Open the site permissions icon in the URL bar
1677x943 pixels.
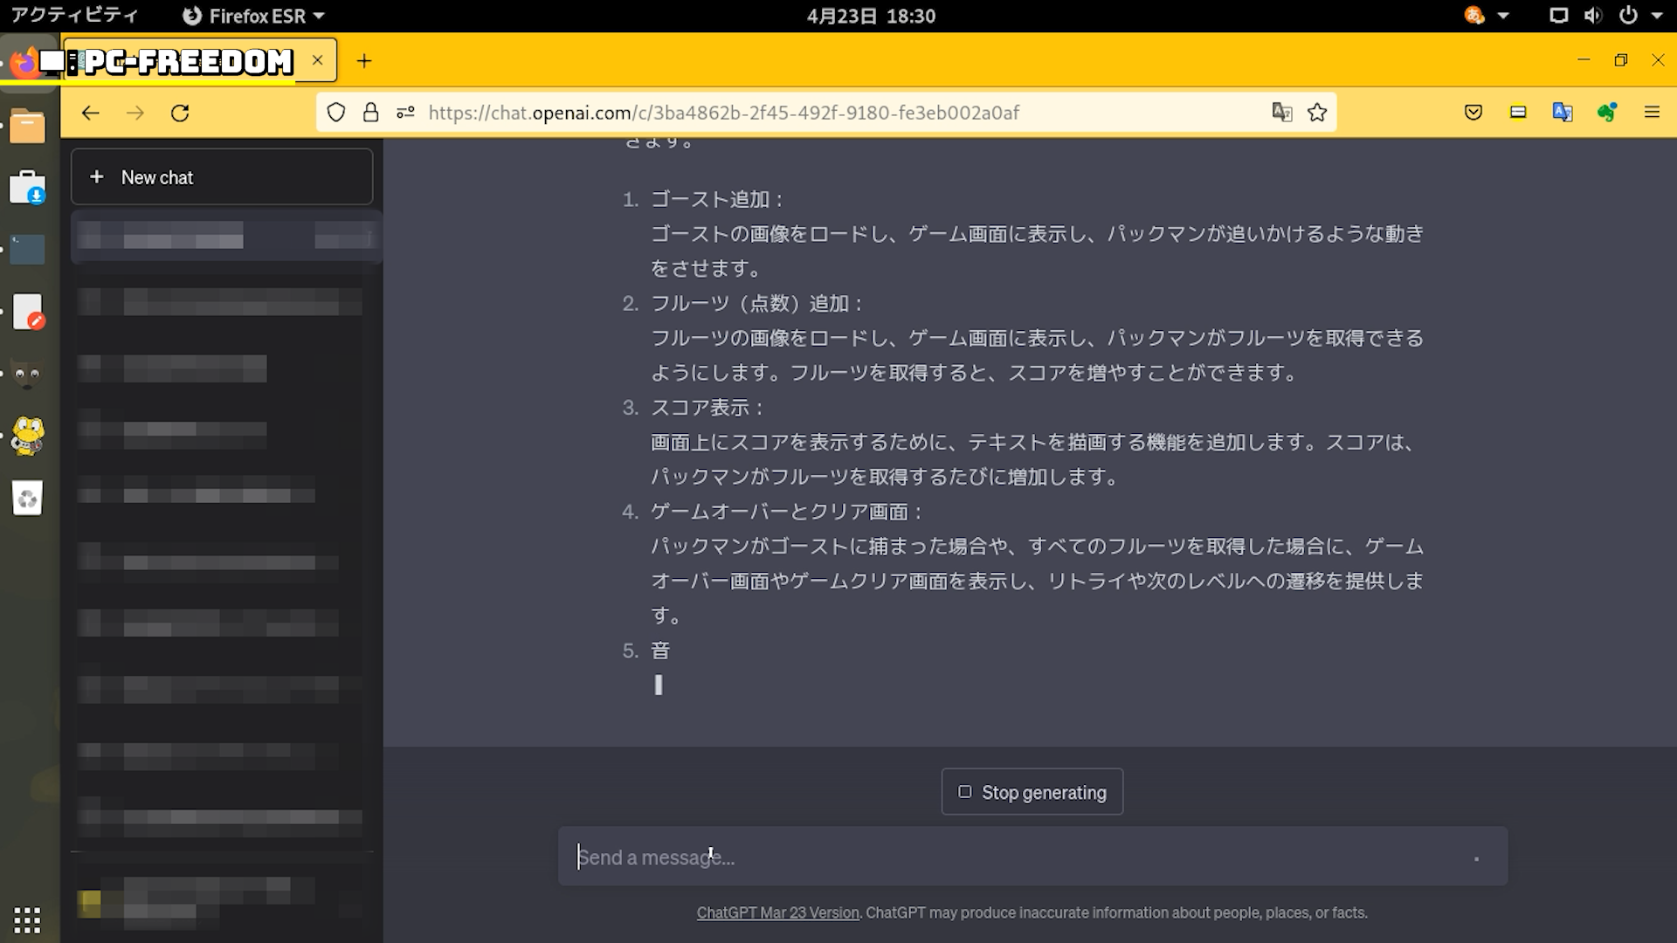pyautogui.click(x=405, y=113)
